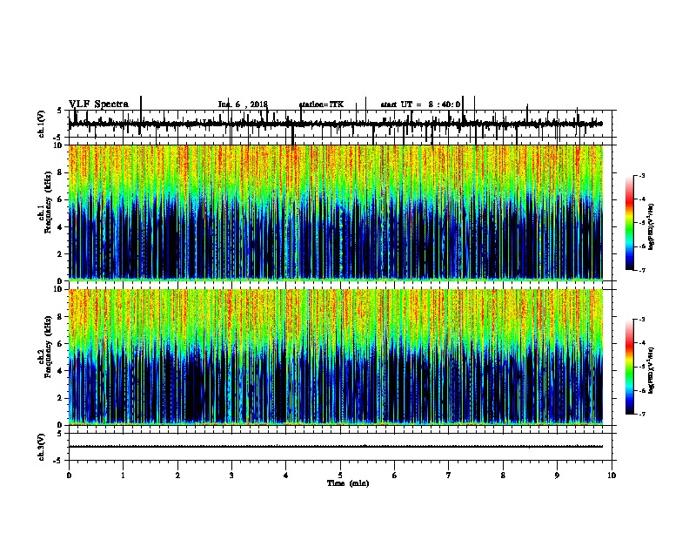
Task: Click the '-7' label on ch.2 colorbar
Action: 641,414
